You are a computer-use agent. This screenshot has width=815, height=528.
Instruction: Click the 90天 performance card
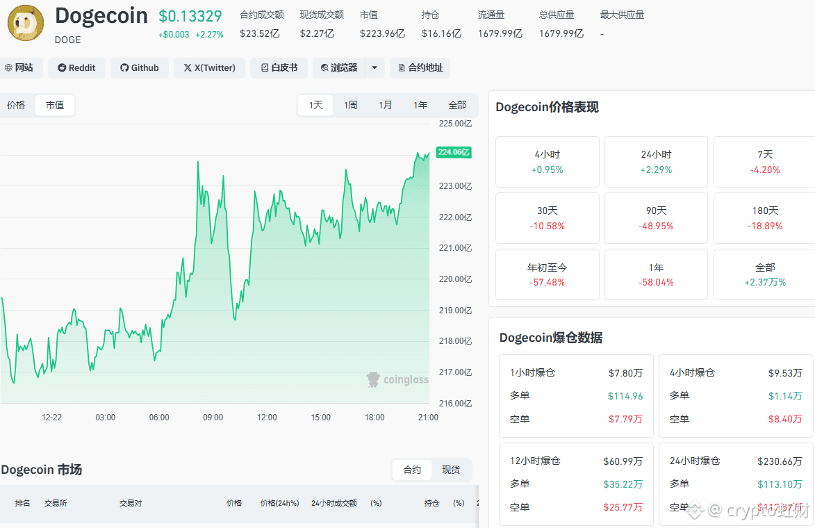click(x=656, y=217)
